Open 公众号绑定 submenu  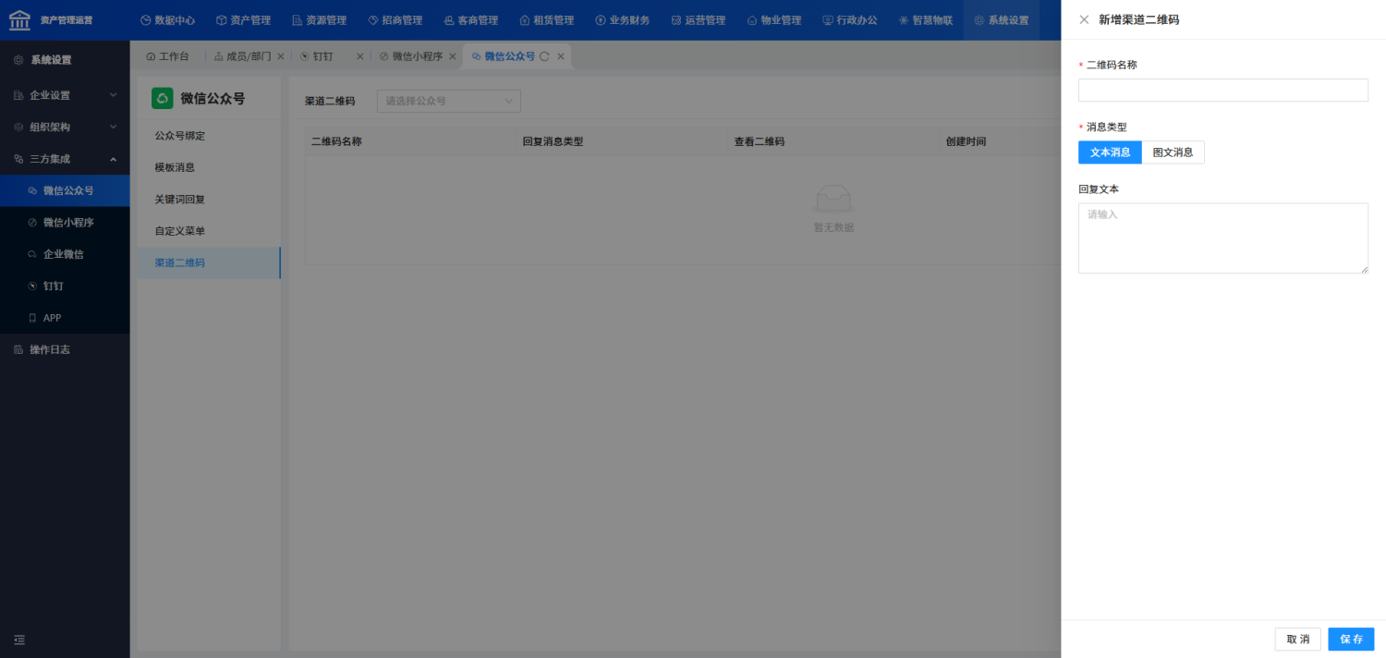click(209, 136)
